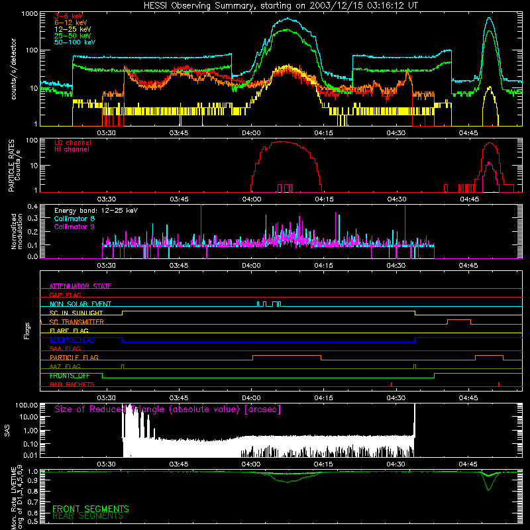The width and height of the screenshot is (530, 530).
Task: Click the 'BAD_PACKETS' flag label
Action: (x=72, y=384)
